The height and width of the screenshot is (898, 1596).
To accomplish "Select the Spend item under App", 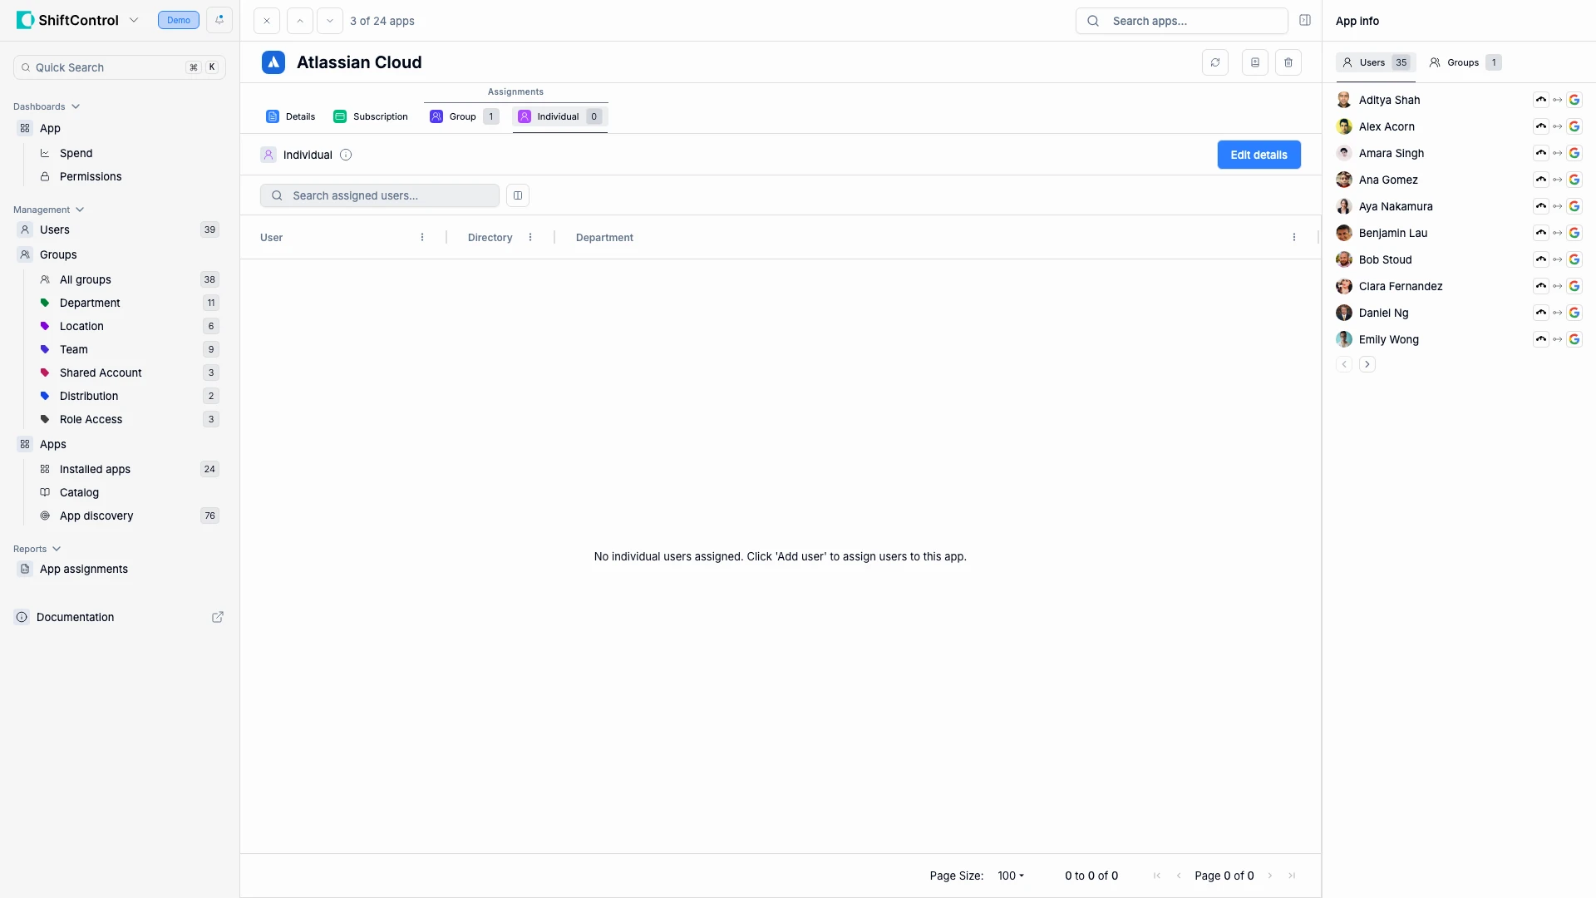I will [x=76, y=153].
